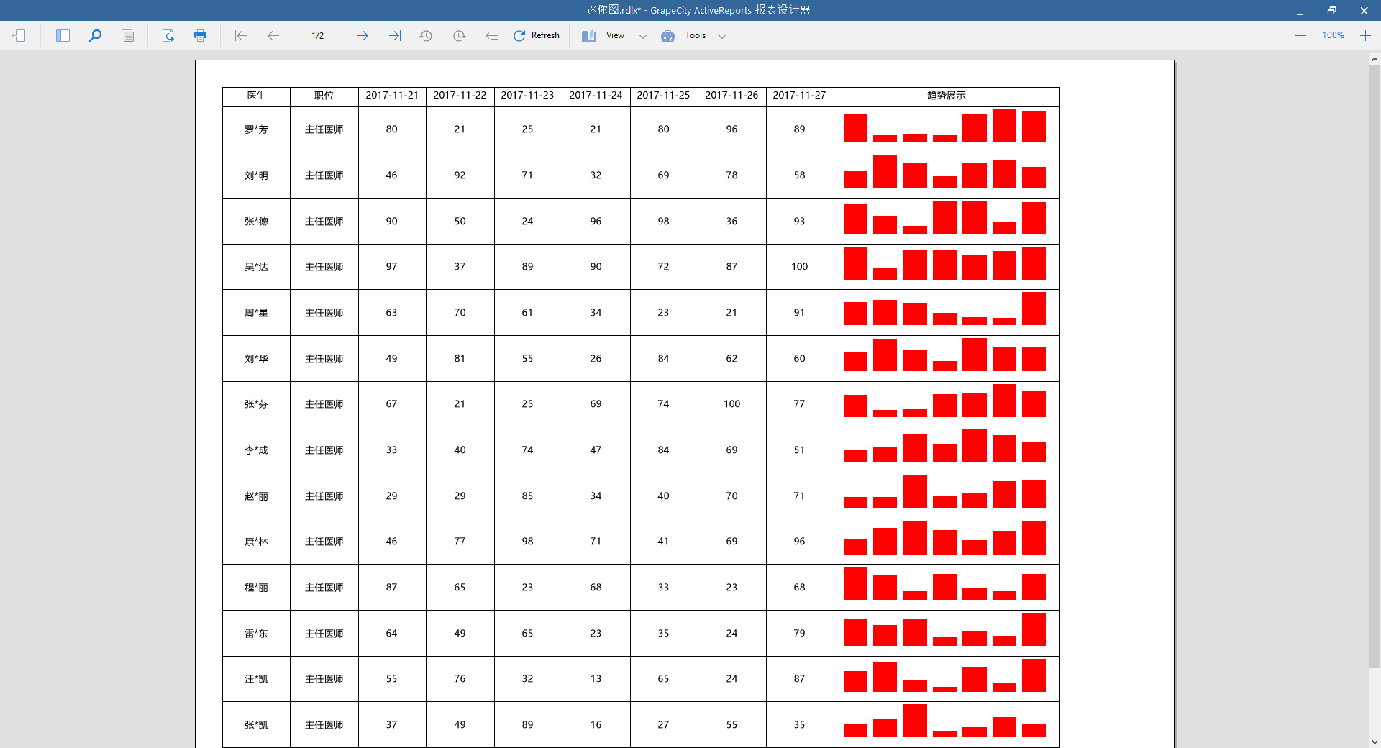
Task: Click the 2017-11-21 column header
Action: pyautogui.click(x=392, y=96)
